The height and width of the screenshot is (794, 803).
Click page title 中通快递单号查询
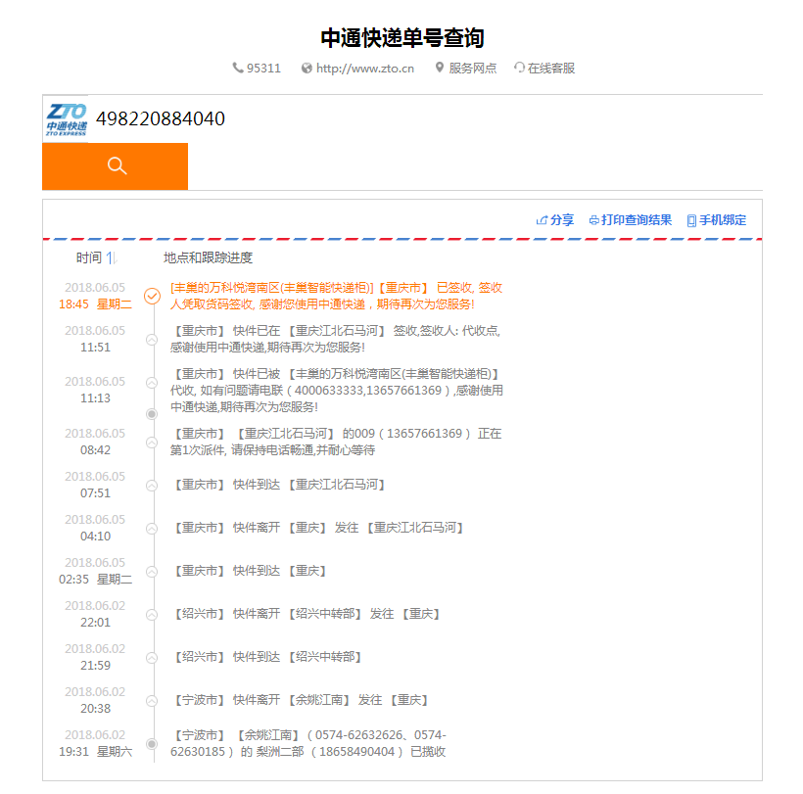(x=402, y=38)
